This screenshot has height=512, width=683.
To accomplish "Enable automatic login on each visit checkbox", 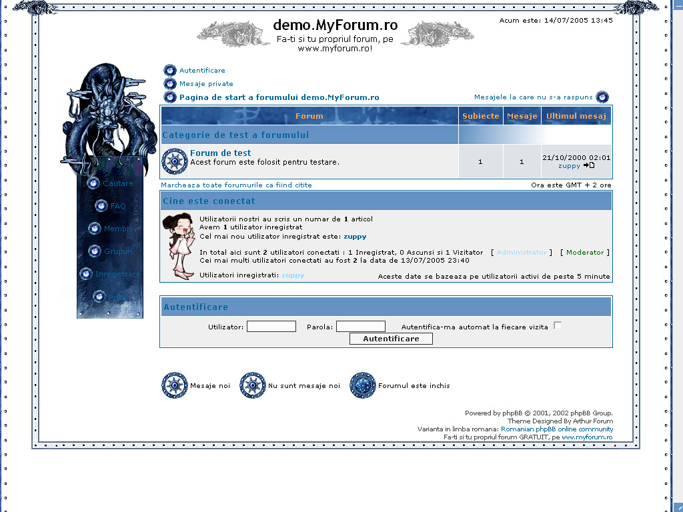I will pos(558,326).
